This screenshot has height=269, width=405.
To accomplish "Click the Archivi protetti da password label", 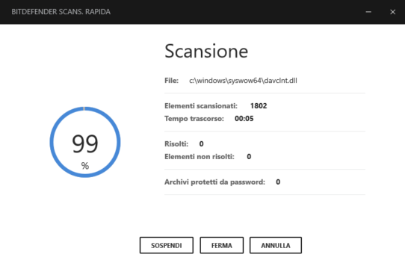I will pos(215,182).
